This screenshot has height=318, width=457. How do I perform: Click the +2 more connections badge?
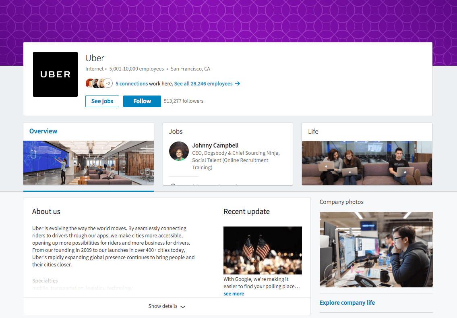tap(108, 83)
